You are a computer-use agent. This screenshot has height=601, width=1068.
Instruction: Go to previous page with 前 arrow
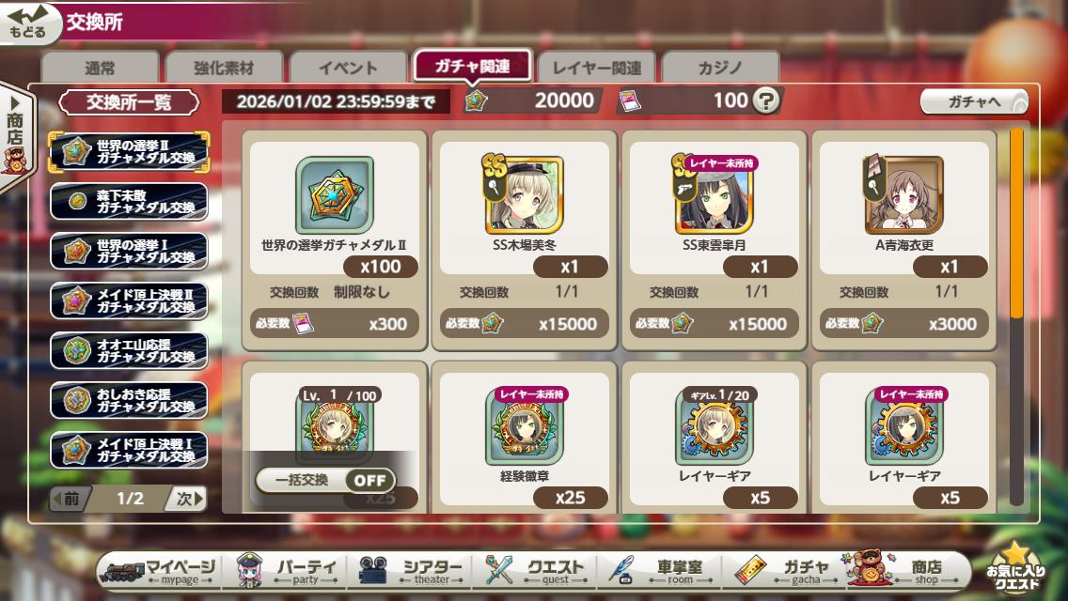[71, 499]
